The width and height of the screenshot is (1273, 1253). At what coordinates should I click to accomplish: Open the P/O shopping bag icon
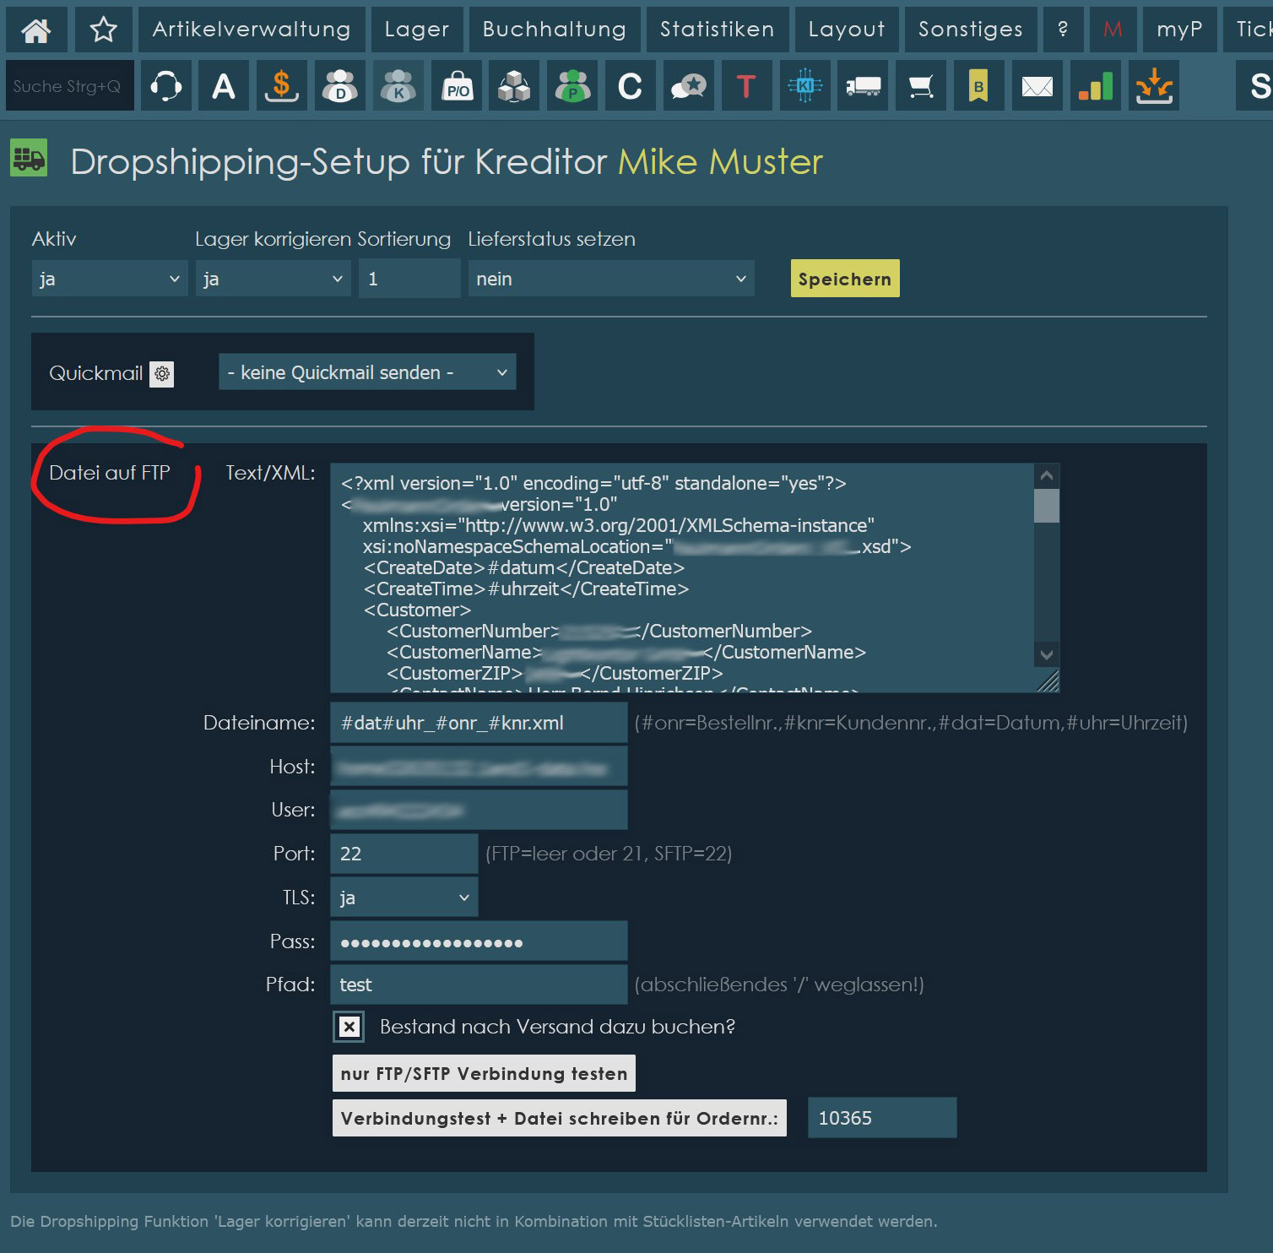pyautogui.click(x=457, y=85)
